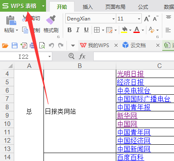Click the draw border pencil-grid icon
The width and height of the screenshot is (174, 161).
tap(109, 30)
